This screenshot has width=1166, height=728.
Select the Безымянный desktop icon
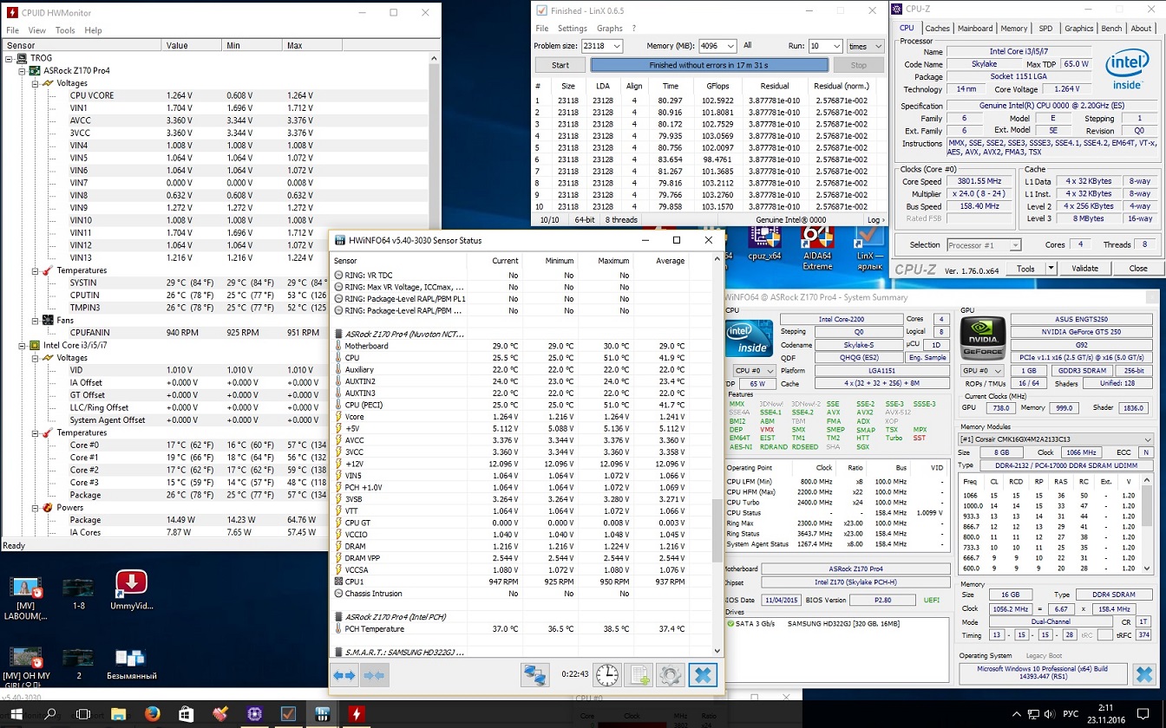(130, 664)
